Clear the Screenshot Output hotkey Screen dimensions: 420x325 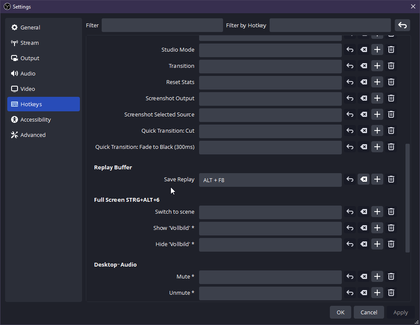[364, 99]
